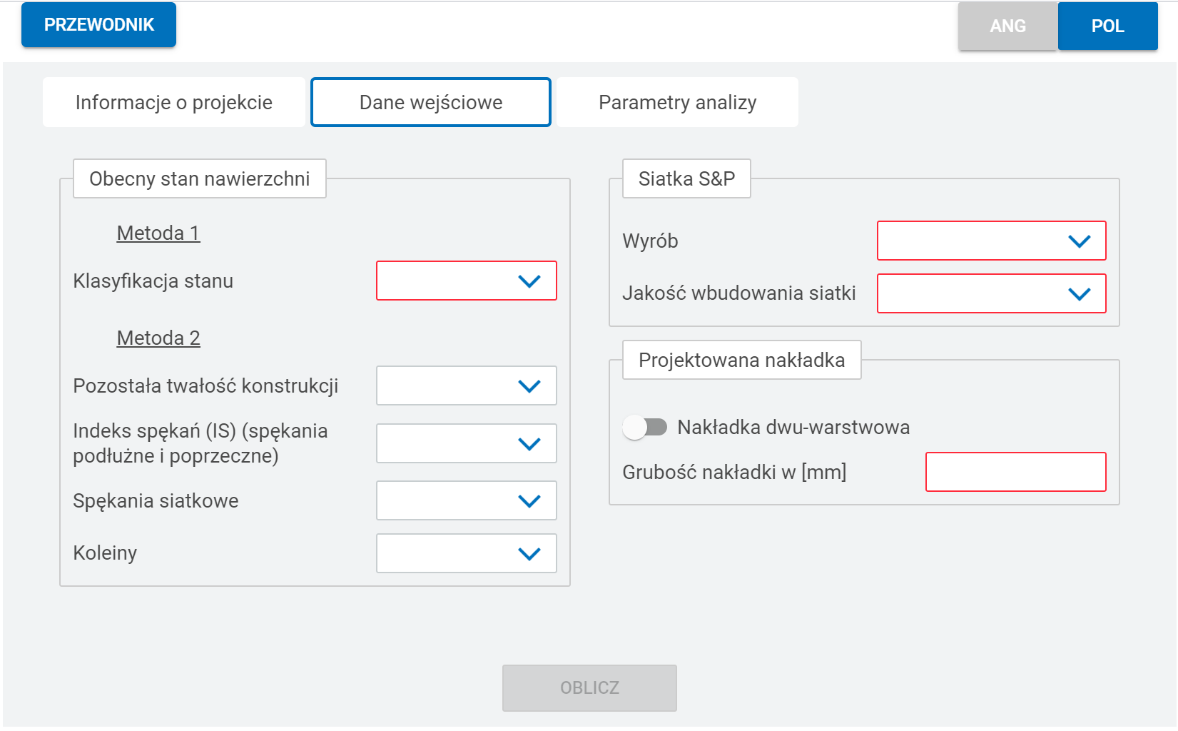
Task: Click the Grubość nakładki input field
Action: point(1015,472)
